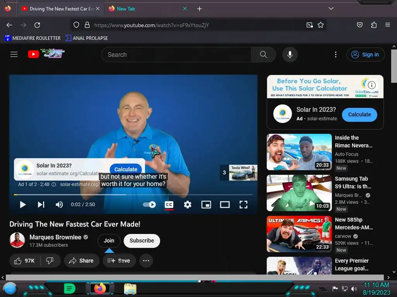Open the green notes app on taskbar
The width and height of the screenshot is (397, 297).
point(70,288)
